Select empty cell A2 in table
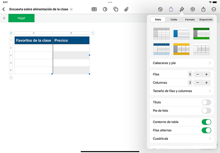The image size is (220, 153). coord(34,48)
